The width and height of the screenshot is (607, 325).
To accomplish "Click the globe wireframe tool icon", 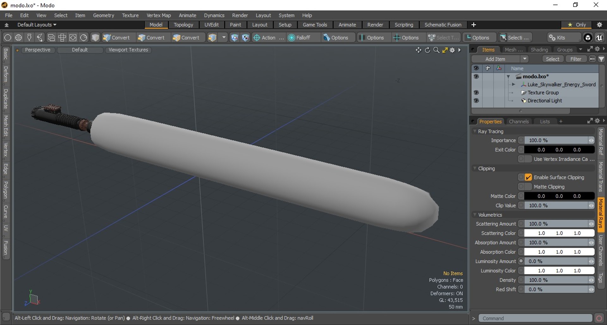I will click(x=19, y=38).
